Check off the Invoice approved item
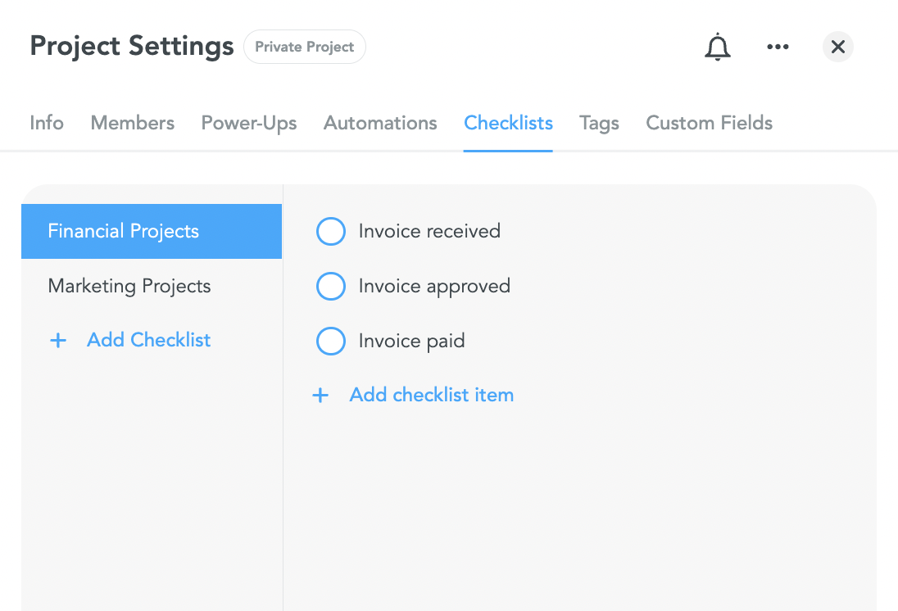898x611 pixels. [331, 286]
